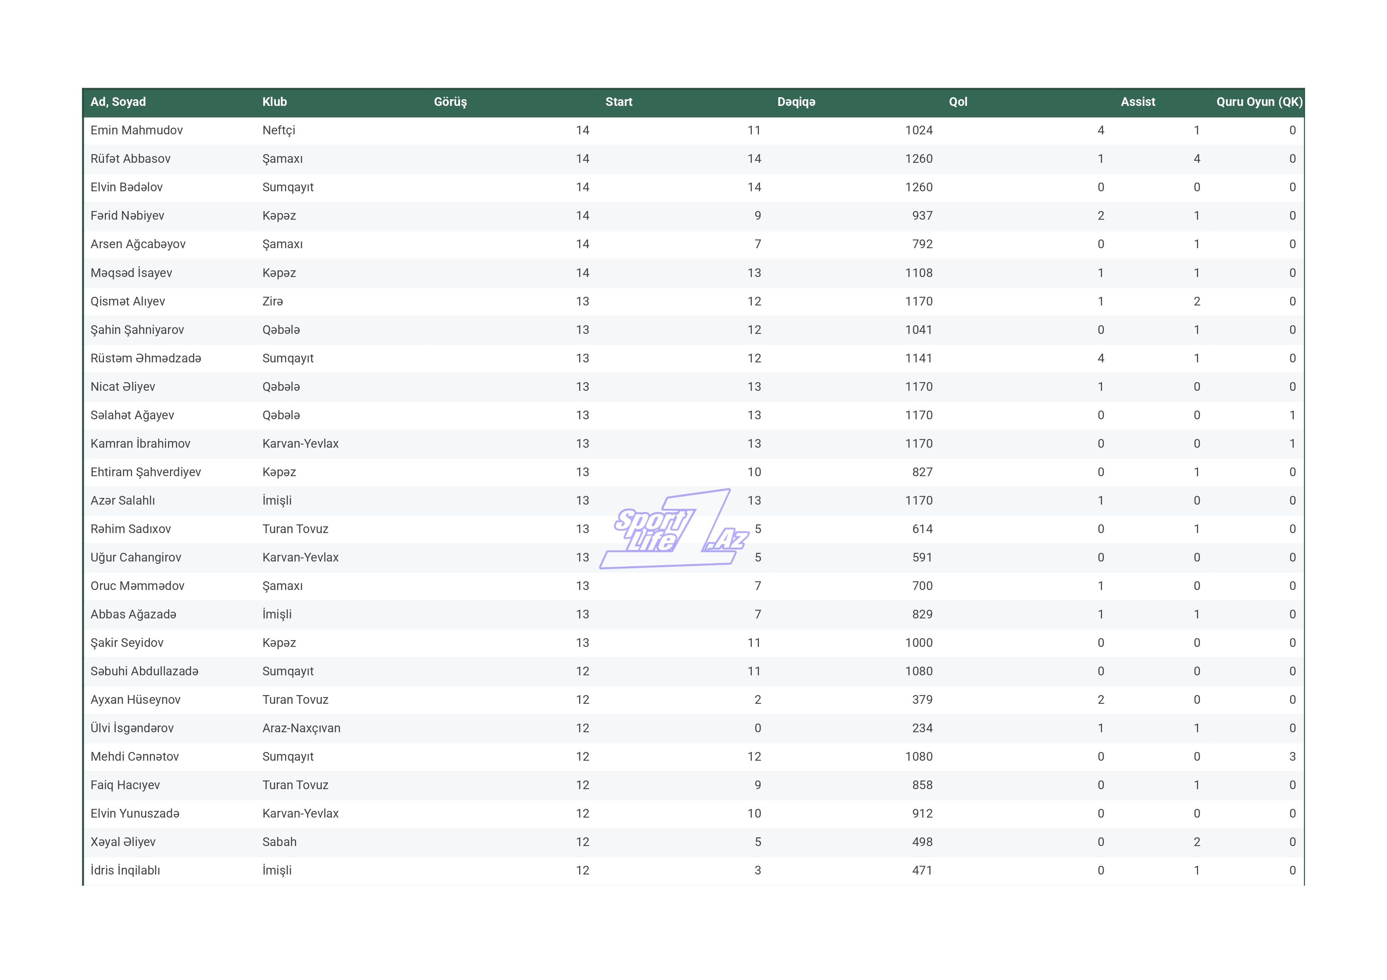This screenshot has height=980, width=1387.
Task: Select İdris İnqilablı in last row
Action: (x=125, y=870)
